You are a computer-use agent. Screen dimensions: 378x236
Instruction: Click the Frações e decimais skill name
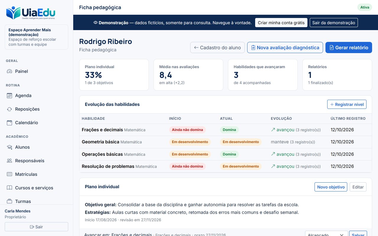(102, 130)
